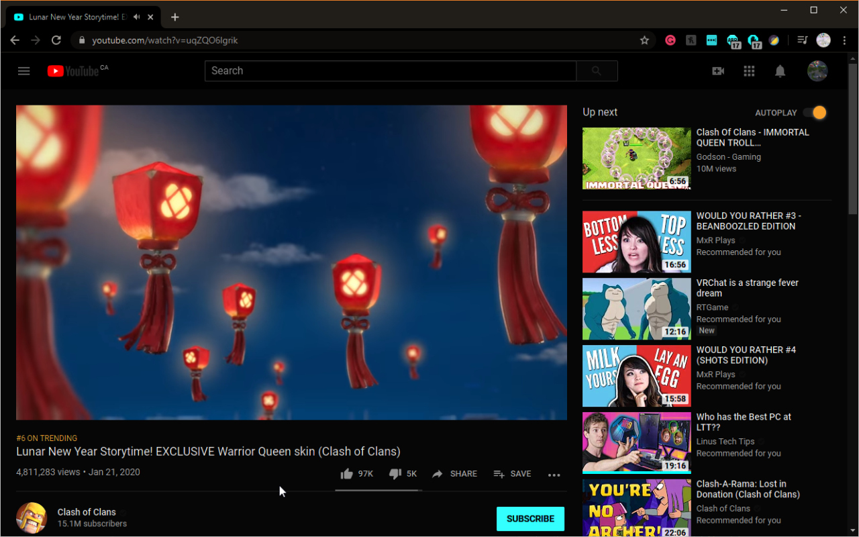Click the Immortal Queen video thumbnail
Viewport: 859px width, 537px height.
[x=636, y=158]
